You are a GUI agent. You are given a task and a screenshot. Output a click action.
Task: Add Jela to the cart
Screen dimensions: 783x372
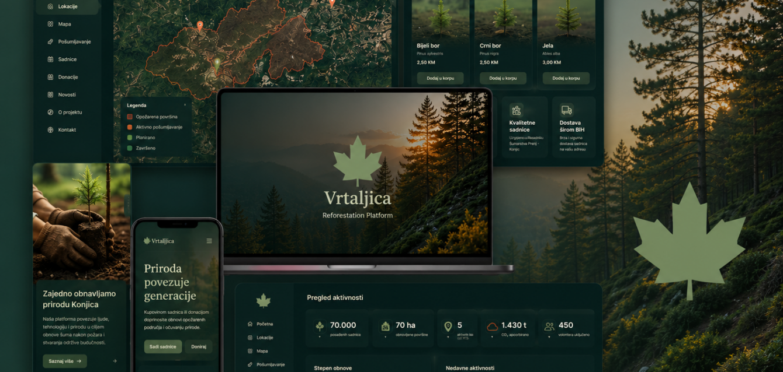(566, 78)
